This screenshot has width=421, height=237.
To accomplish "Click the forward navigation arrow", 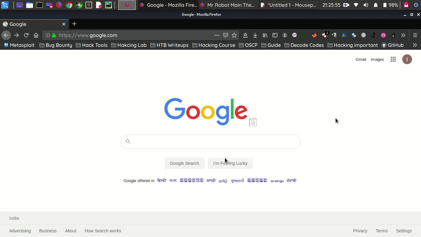I will (x=16, y=35).
